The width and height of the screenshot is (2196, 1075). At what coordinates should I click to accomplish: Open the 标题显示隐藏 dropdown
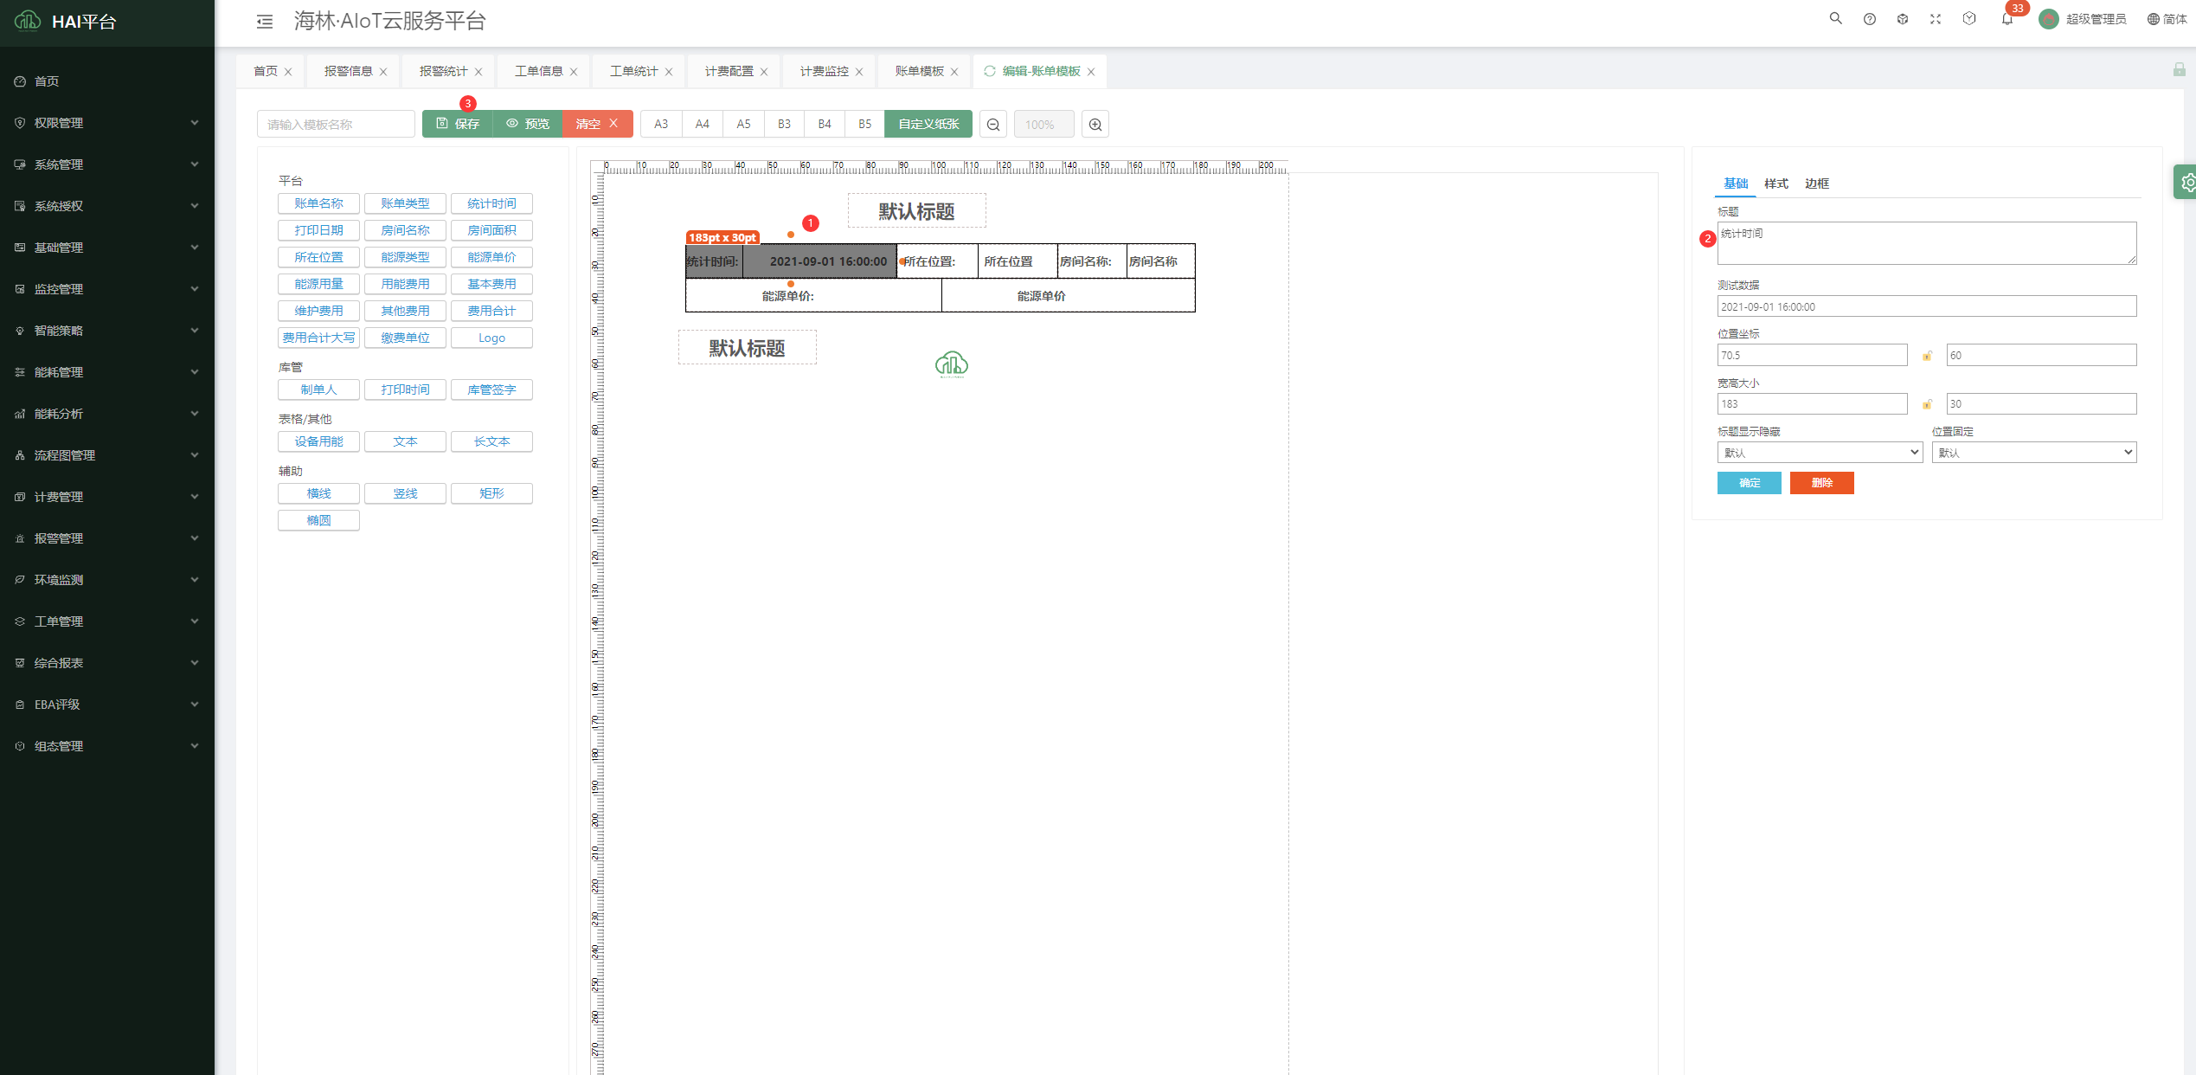point(1819,453)
